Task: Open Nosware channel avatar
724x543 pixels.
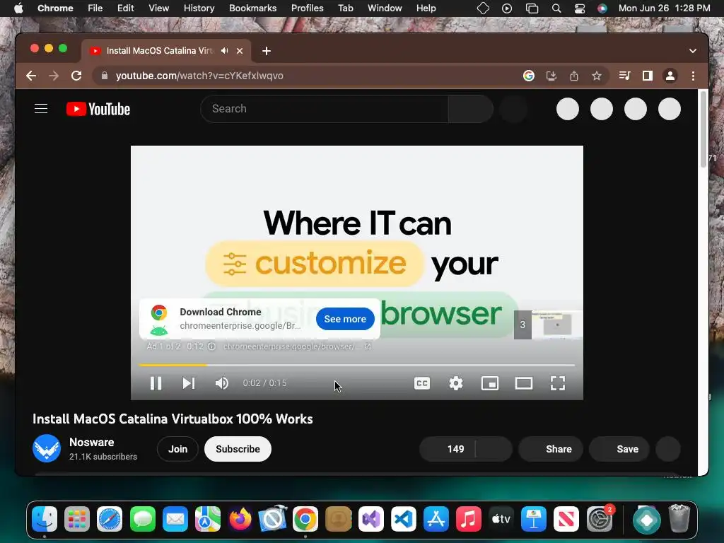Action: tap(47, 448)
